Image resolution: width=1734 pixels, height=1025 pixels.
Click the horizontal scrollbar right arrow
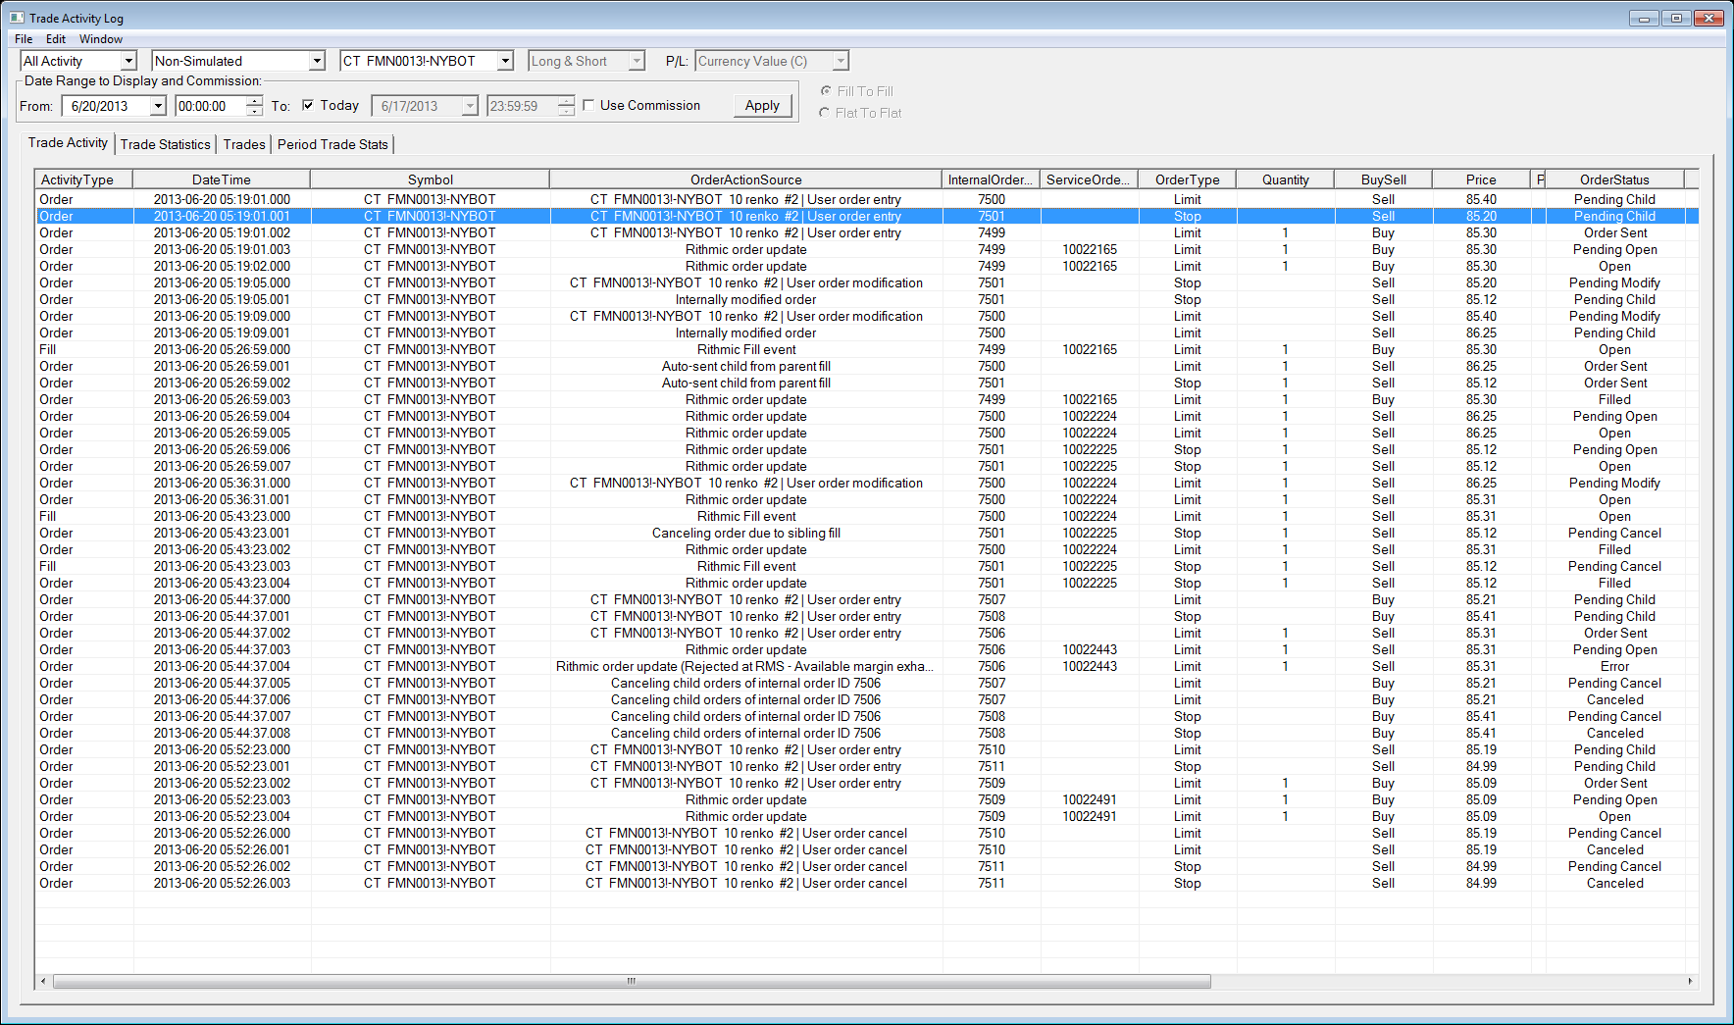(x=1690, y=981)
